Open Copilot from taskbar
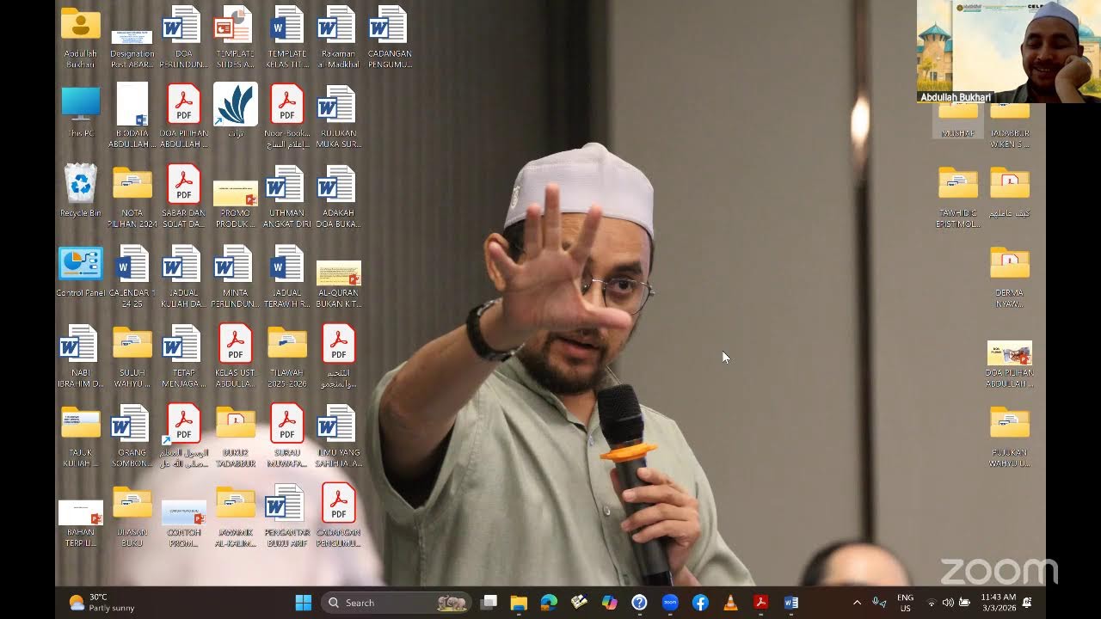 [609, 603]
